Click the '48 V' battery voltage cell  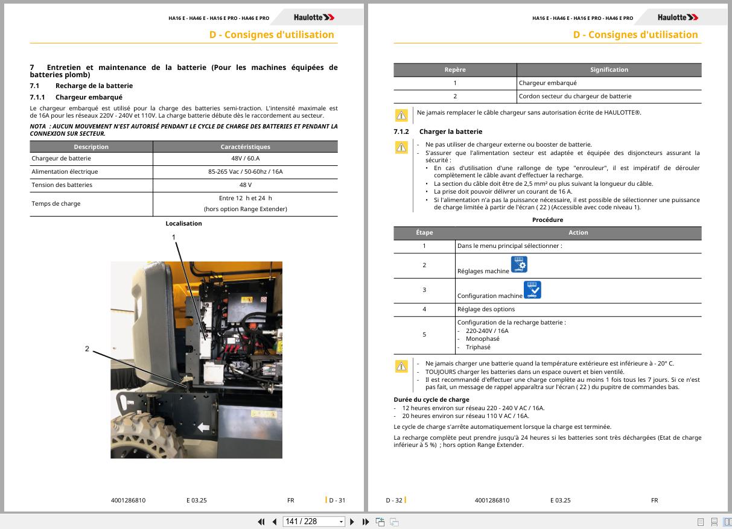(x=245, y=185)
